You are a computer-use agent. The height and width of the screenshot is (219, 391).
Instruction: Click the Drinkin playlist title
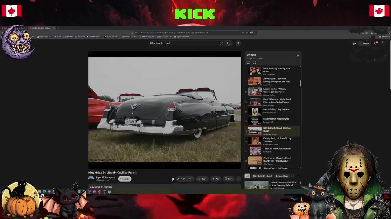(251, 55)
